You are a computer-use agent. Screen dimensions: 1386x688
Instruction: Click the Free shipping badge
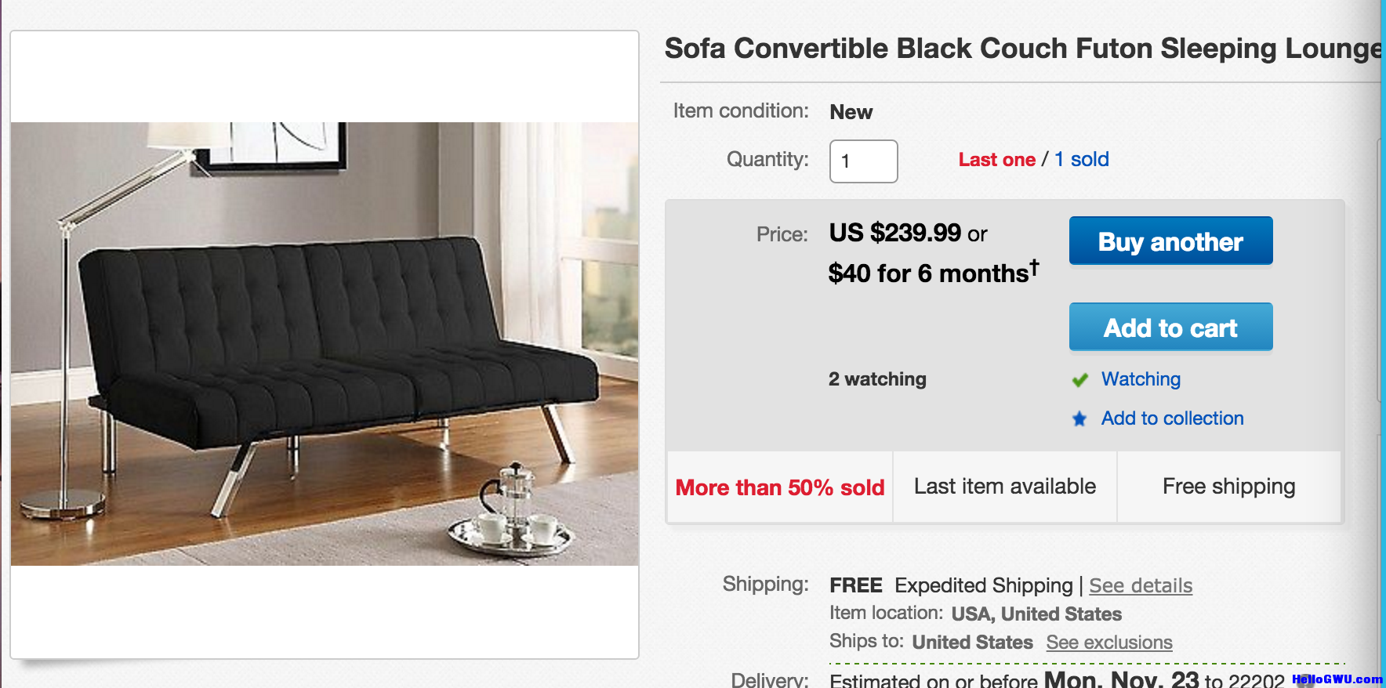(x=1228, y=487)
